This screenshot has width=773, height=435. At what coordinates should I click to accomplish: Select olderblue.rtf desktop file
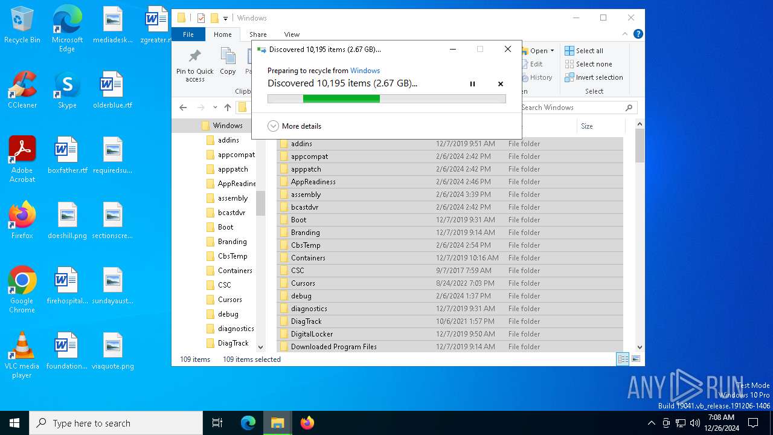click(x=112, y=90)
